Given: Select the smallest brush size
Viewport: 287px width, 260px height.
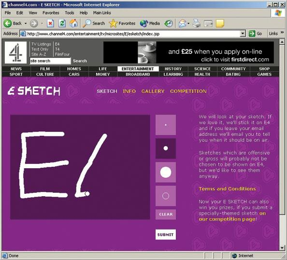Looking at the screenshot, I should (x=166, y=125).
